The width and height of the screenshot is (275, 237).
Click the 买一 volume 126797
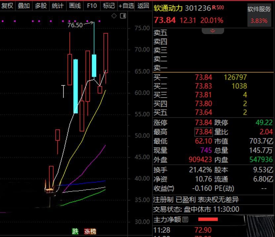[235, 77]
